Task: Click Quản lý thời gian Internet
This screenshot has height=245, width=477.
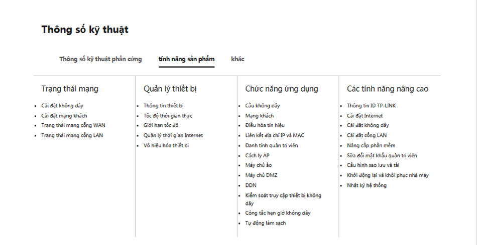Action: pyautogui.click(x=173, y=135)
